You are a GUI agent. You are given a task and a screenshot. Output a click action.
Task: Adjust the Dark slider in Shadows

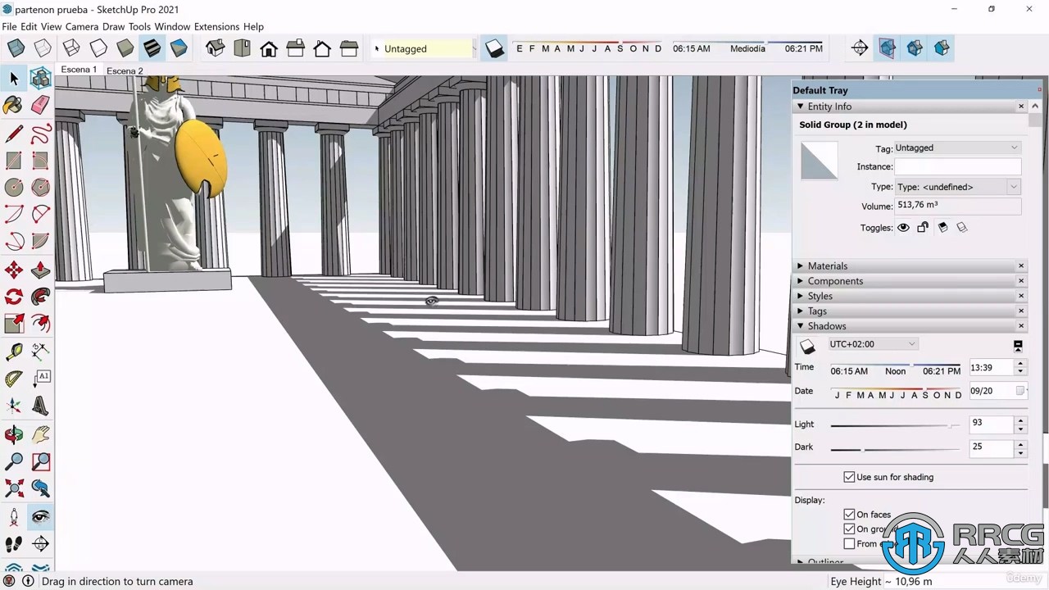point(895,449)
